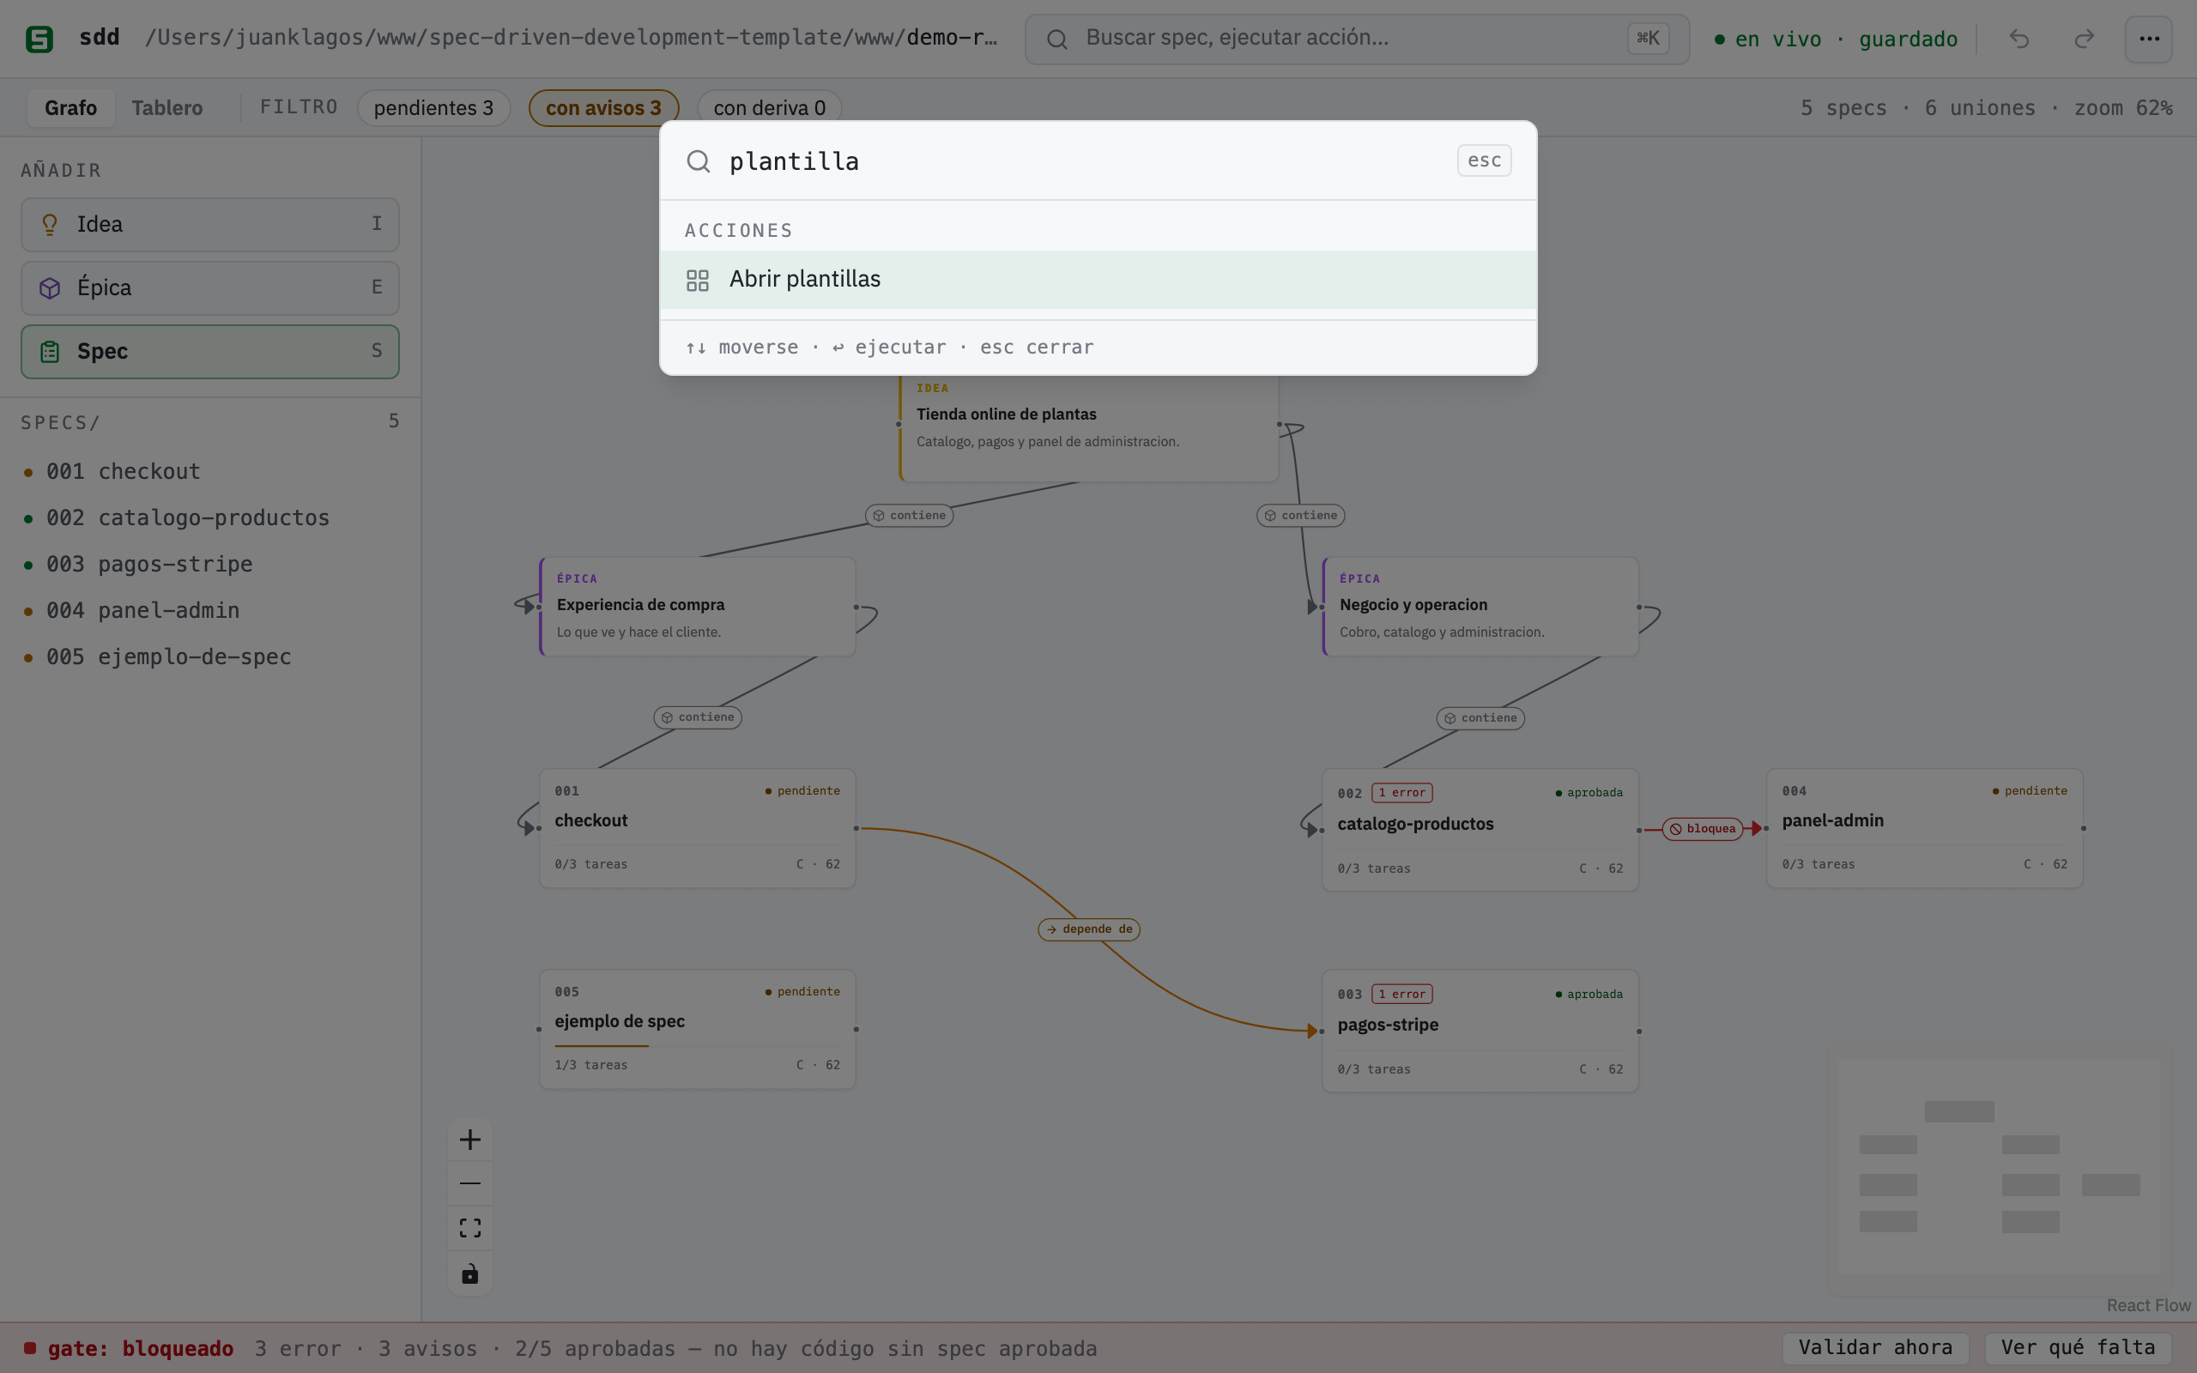Toggle the con avisos 3 filter
The image size is (2197, 1373).
point(603,108)
